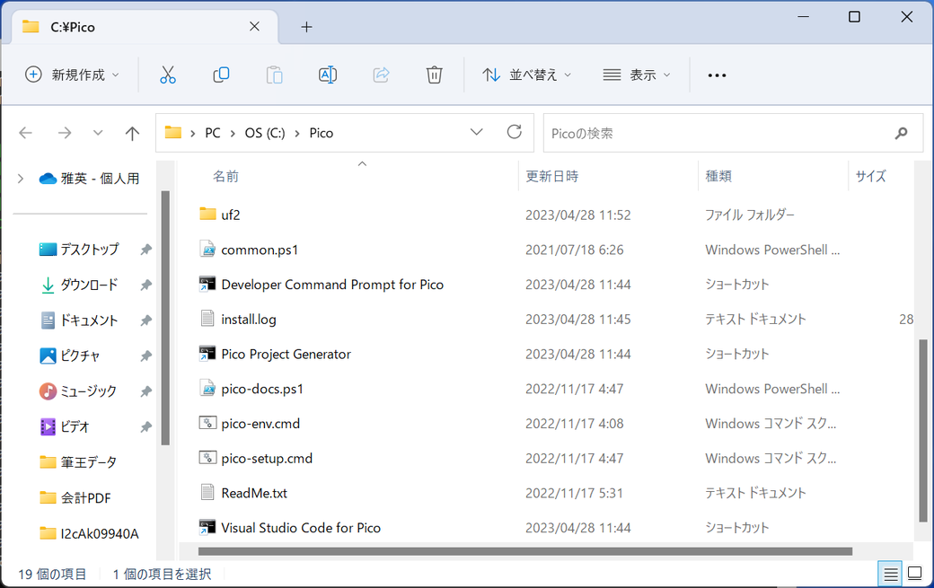
Task: Open recent locations dropdown chevron
Action: 98,133
